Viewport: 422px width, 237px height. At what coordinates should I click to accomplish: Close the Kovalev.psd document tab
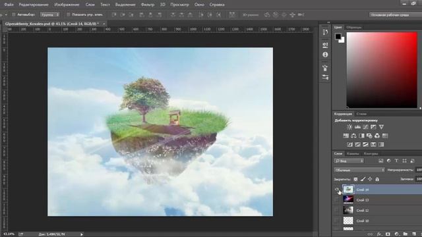(104, 24)
